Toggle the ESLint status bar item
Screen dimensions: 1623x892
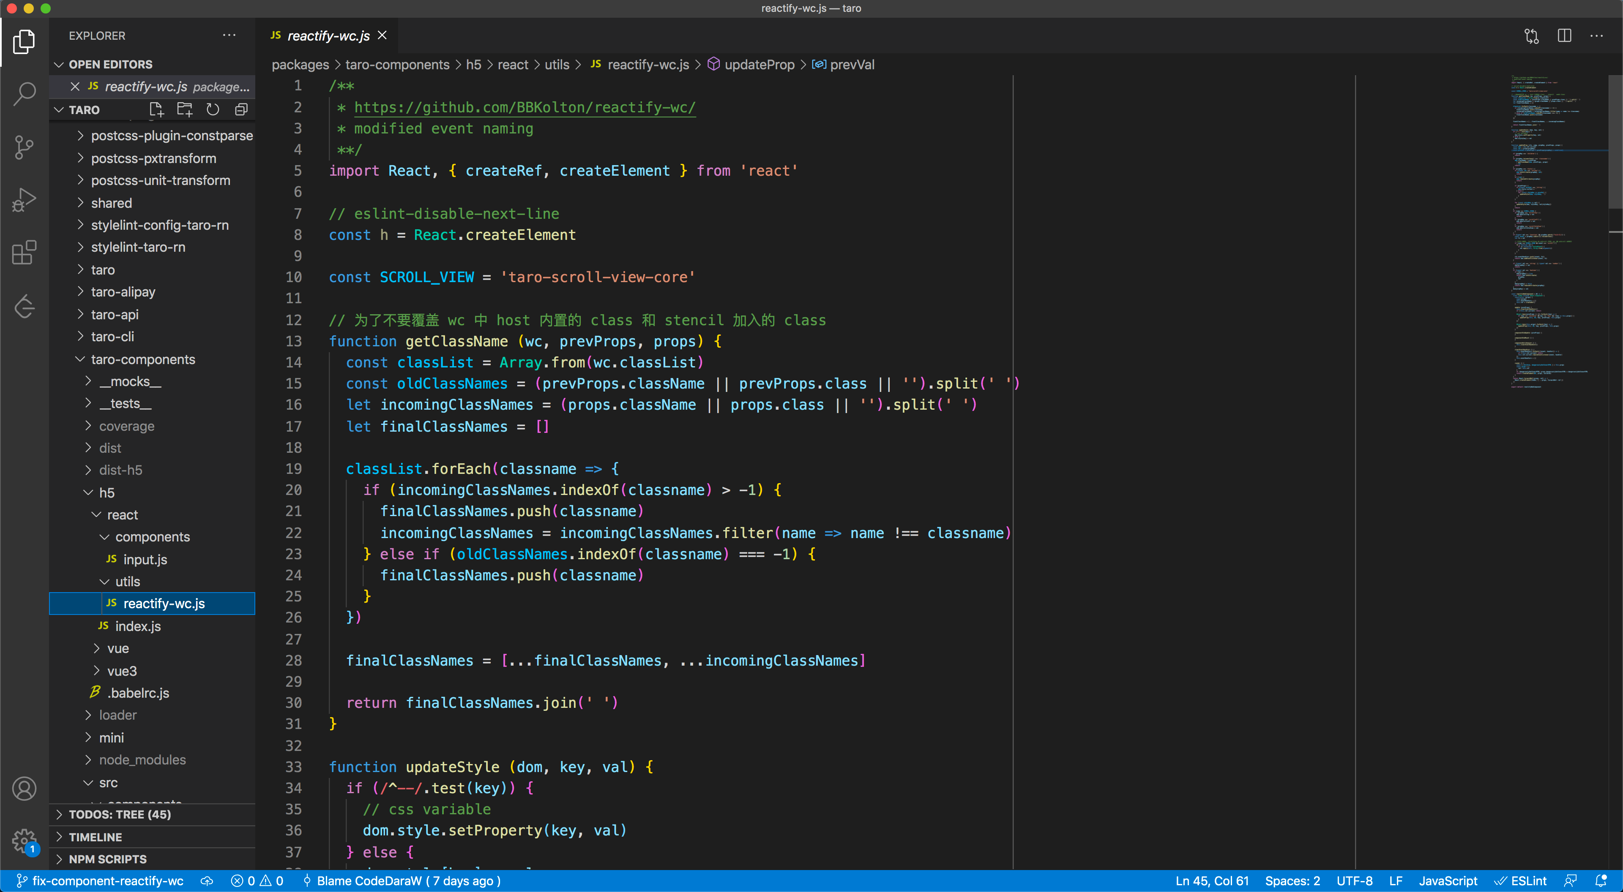[x=1520, y=881]
